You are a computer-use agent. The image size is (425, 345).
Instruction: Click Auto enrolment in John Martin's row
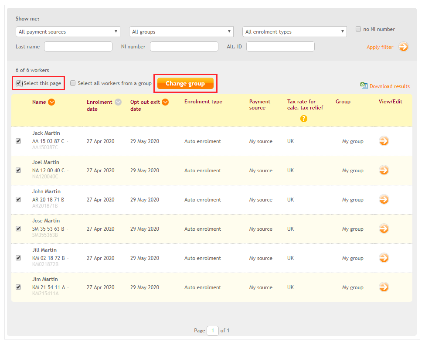pos(202,200)
